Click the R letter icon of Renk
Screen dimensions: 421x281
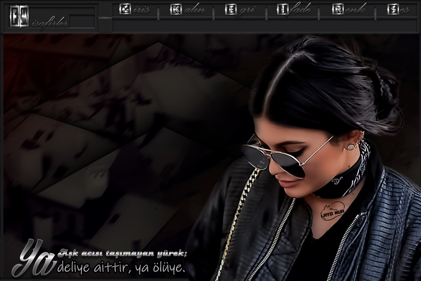(338, 9)
